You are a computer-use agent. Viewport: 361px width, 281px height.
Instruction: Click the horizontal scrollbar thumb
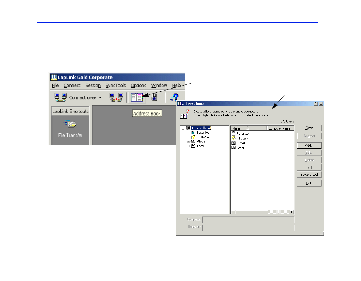click(252, 212)
